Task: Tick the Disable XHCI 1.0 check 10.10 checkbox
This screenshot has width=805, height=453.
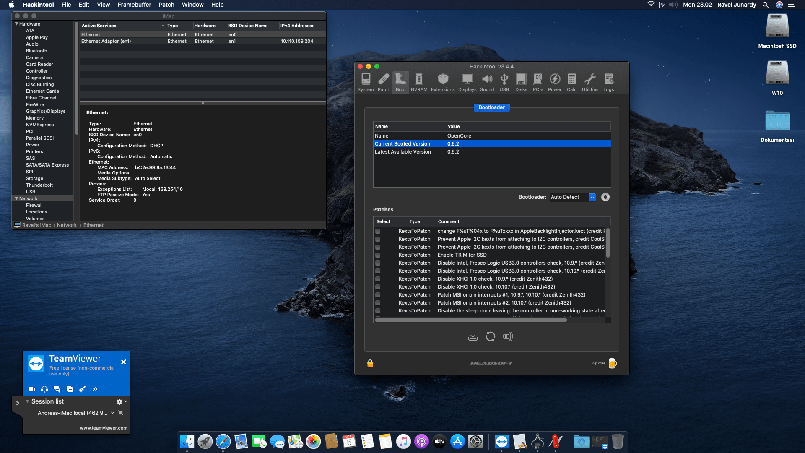Action: tap(378, 287)
